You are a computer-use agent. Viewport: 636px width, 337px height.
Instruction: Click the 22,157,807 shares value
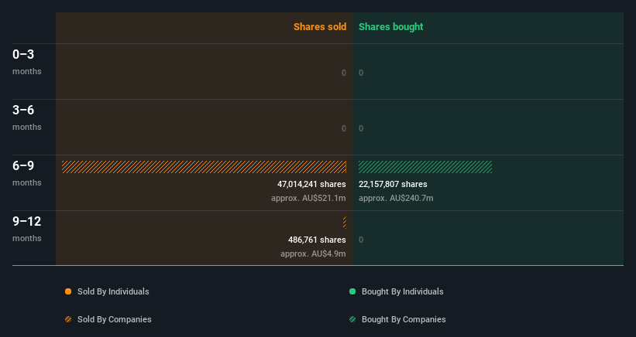coord(393,185)
